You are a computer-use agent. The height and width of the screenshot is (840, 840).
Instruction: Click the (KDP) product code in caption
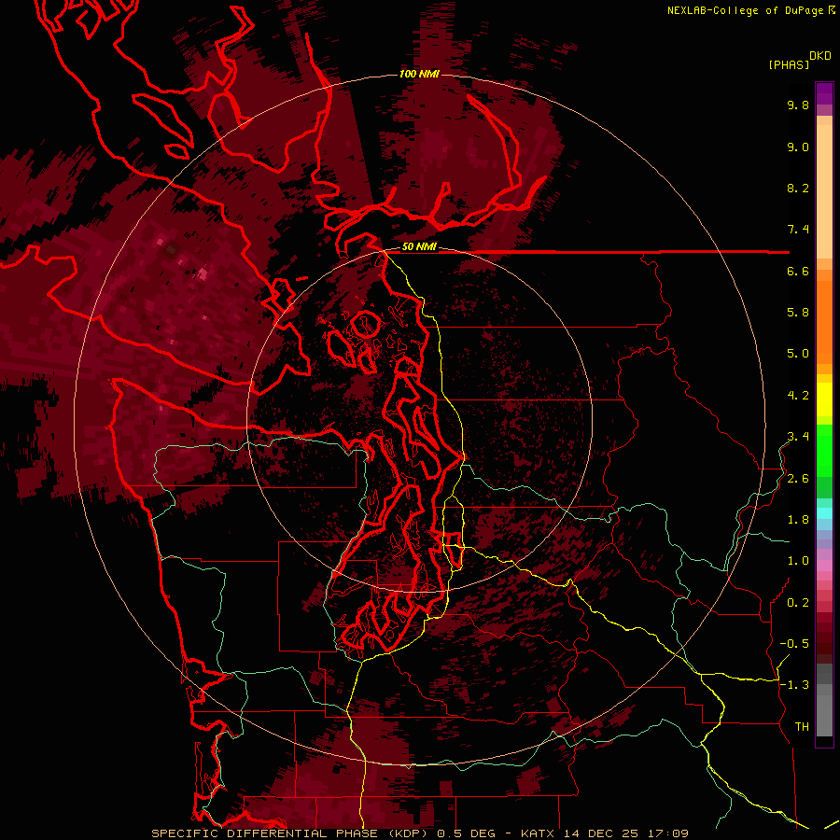[408, 833]
